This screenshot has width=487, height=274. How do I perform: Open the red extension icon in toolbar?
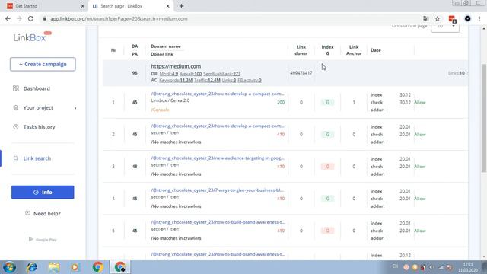(452, 19)
